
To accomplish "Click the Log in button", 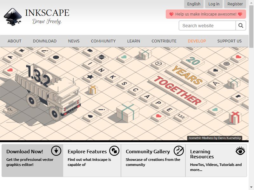I will coord(214,4).
